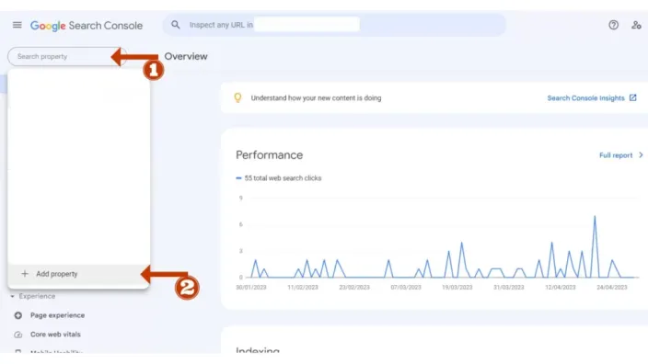
Task: Click the Google Search Console logo
Action: [x=87, y=26]
